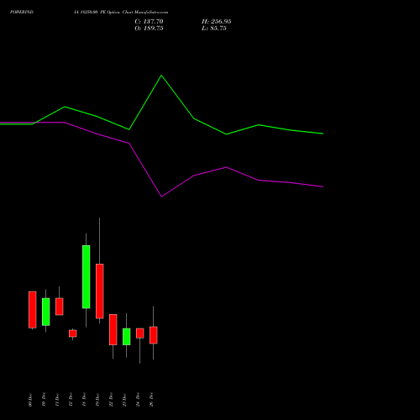Select the 23 Dec date label
The image size is (420, 420).
click(x=124, y=400)
